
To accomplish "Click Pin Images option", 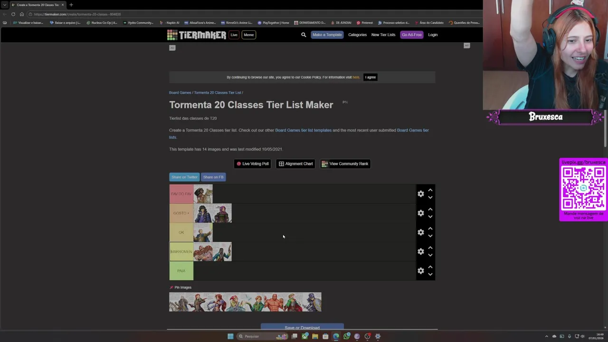I will (x=180, y=287).
